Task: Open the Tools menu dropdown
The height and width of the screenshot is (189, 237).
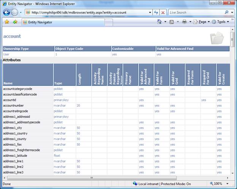Action: [220, 22]
